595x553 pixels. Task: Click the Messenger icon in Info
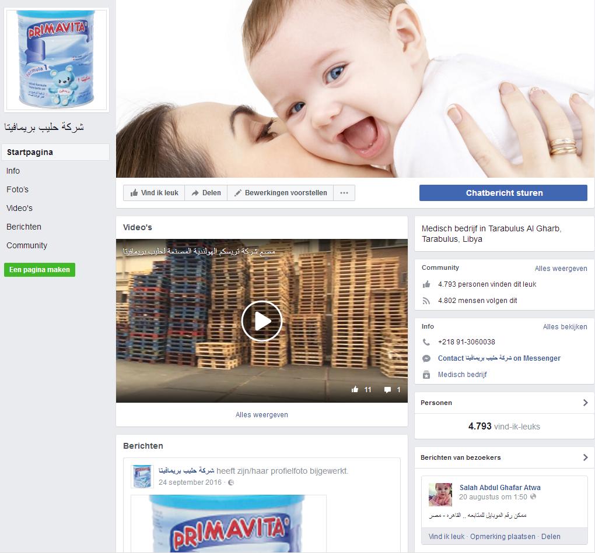point(426,358)
